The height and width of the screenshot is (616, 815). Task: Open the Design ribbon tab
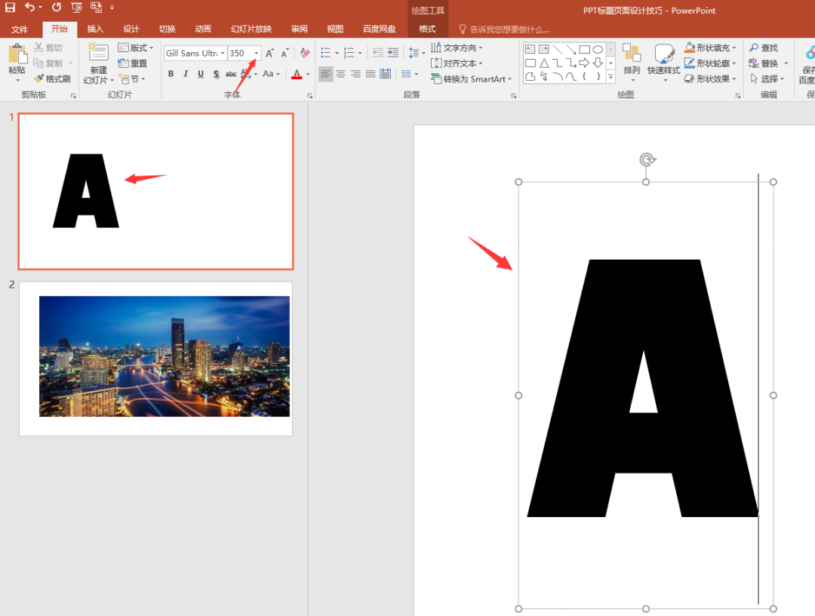(131, 29)
